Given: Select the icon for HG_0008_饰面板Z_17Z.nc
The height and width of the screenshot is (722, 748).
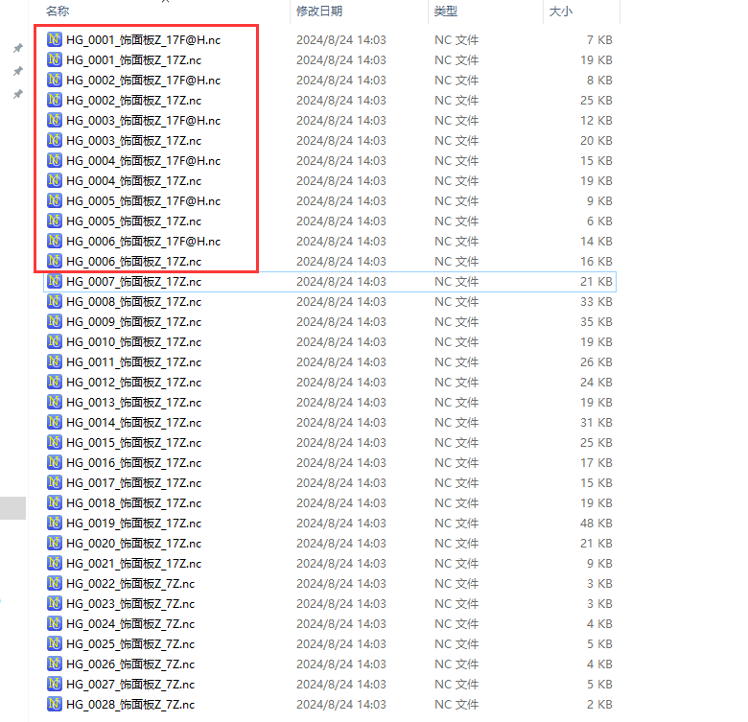Looking at the screenshot, I should point(55,301).
